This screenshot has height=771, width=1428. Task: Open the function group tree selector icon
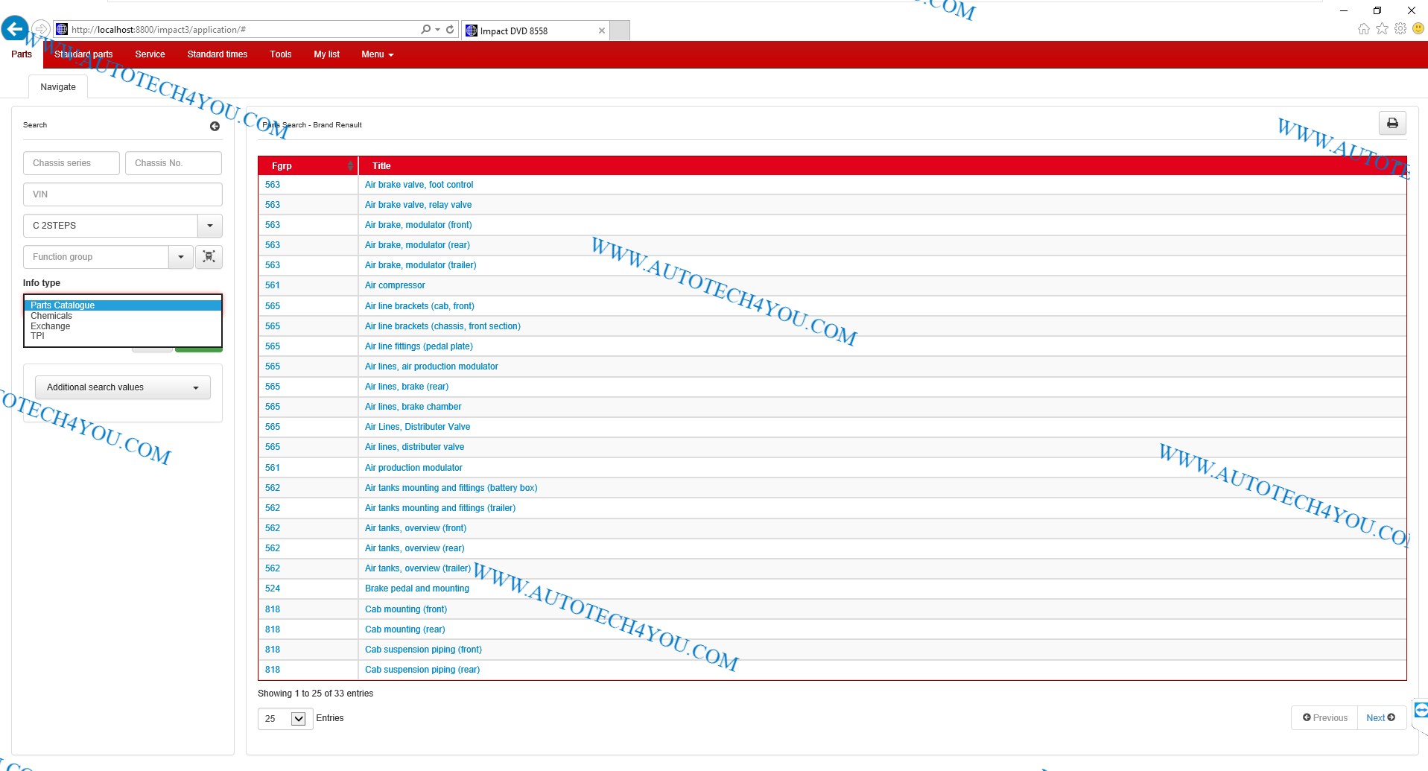tap(209, 257)
